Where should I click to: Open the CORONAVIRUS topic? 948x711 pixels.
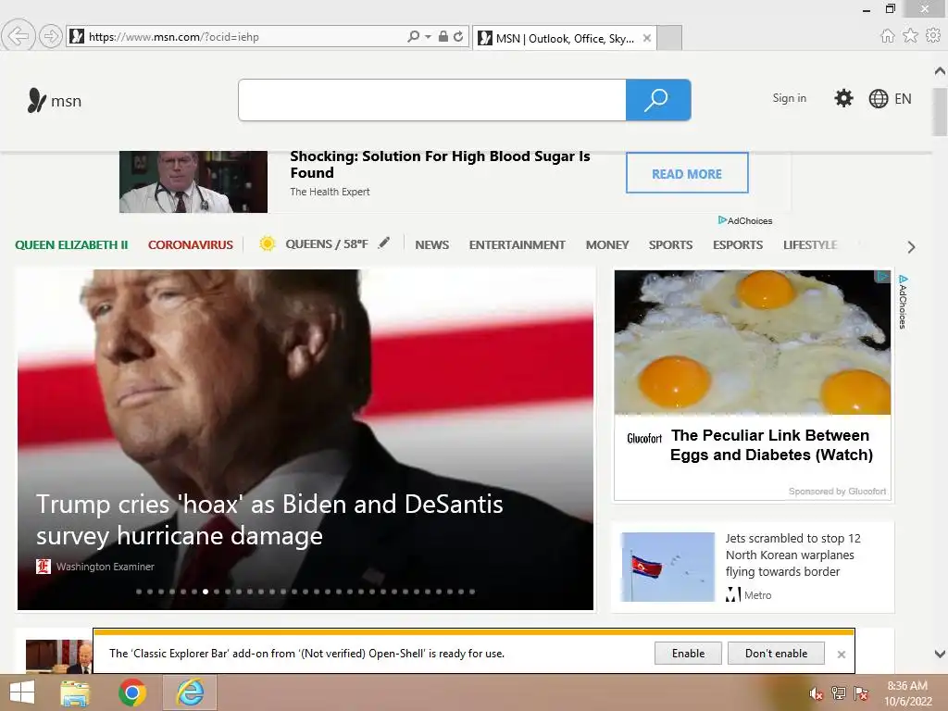191,244
